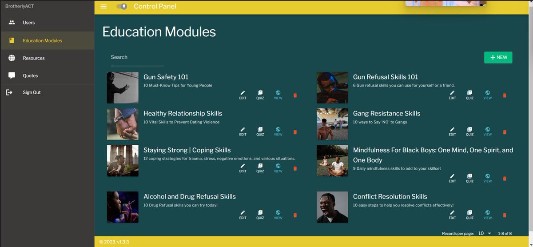The height and width of the screenshot is (247, 533).
Task: Open the hamburger menu in the top bar
Action: coord(103,6)
